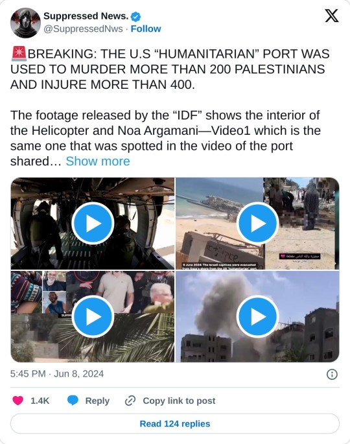Image resolution: width=350 pixels, height=444 pixels.
Task: Follow the SuppressedNws account
Action: pyautogui.click(x=146, y=29)
